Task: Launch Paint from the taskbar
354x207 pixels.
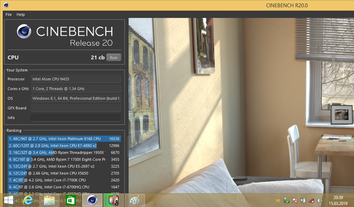Action: click(135, 200)
